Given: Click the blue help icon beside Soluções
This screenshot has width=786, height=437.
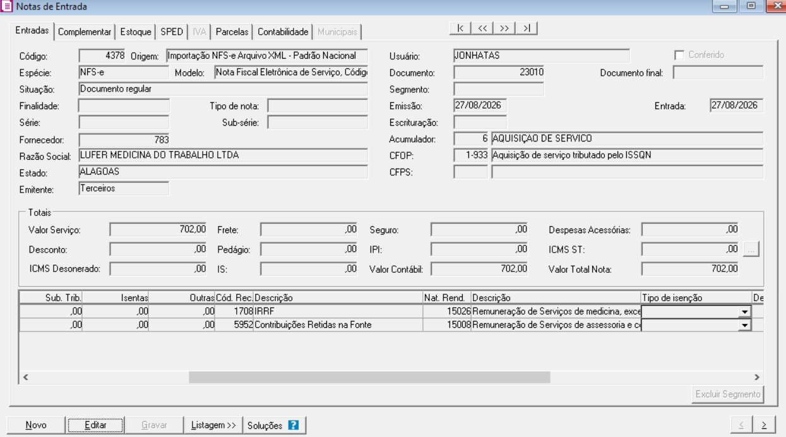Looking at the screenshot, I should 293,425.
